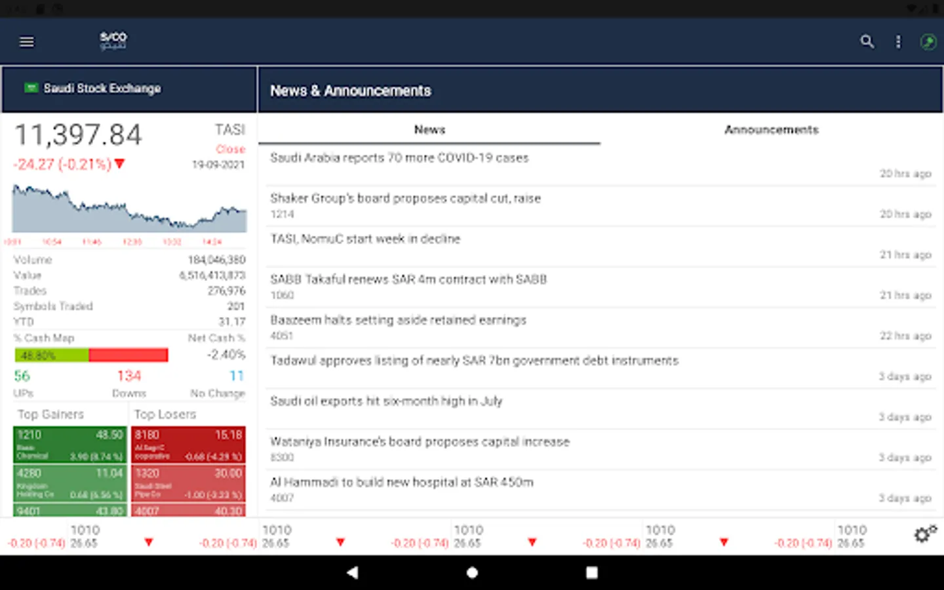Click the SICO logo
The width and height of the screenshot is (944, 590).
click(x=113, y=41)
